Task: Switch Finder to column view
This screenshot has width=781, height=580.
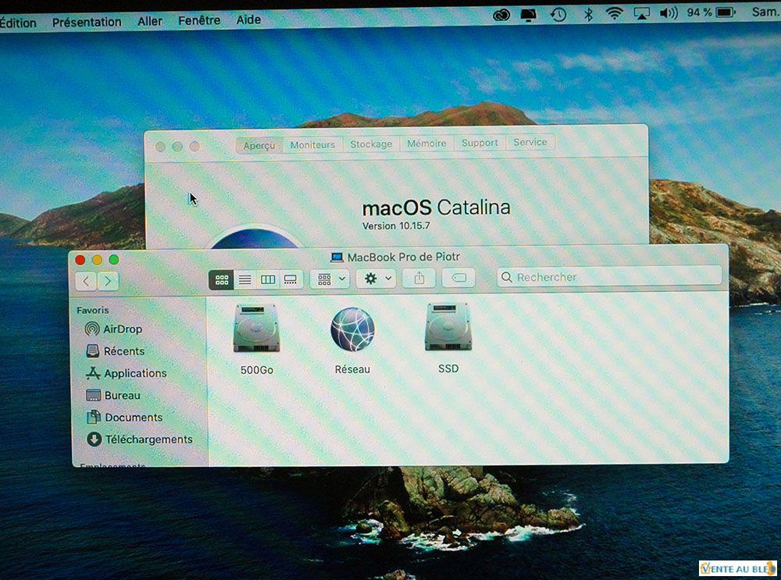Action: [x=268, y=279]
